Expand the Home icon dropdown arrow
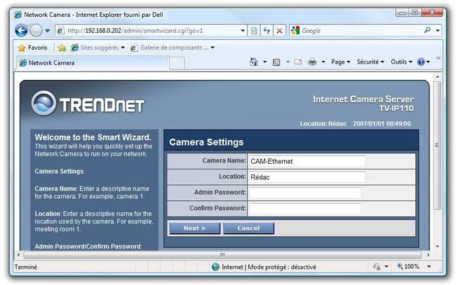 [x=264, y=62]
